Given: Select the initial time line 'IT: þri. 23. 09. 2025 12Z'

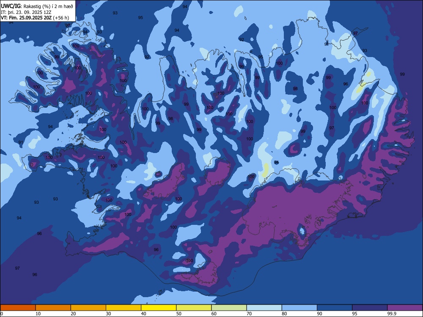Looking at the screenshot, I should tap(26, 12).
